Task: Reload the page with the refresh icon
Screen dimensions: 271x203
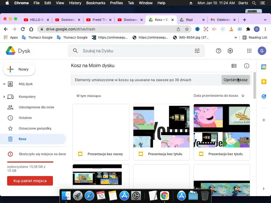Action: (x=23, y=29)
